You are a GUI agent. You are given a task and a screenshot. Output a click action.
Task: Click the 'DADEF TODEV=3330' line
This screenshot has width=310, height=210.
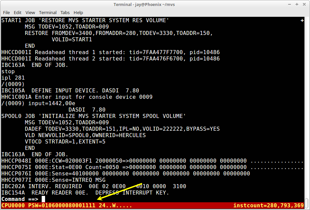click(122, 129)
